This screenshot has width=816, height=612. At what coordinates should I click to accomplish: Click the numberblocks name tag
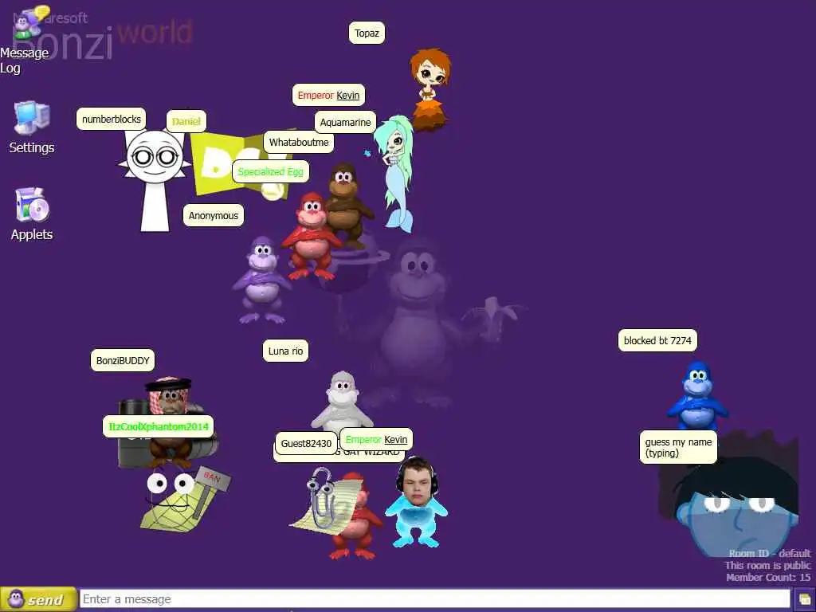[112, 120]
